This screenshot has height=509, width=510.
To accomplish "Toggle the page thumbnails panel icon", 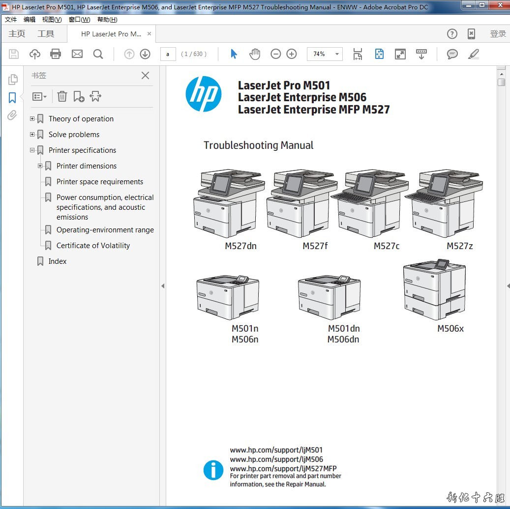I will tap(12, 80).
